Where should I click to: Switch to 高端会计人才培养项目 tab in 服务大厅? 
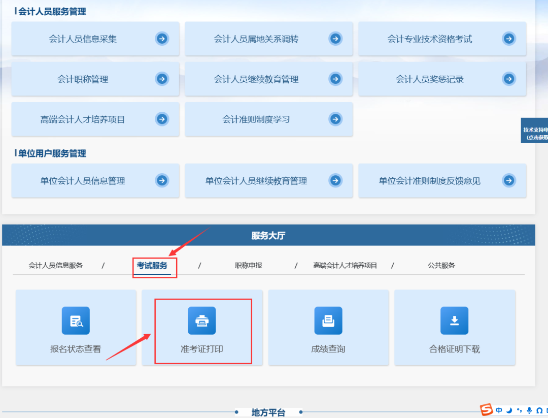(x=345, y=266)
